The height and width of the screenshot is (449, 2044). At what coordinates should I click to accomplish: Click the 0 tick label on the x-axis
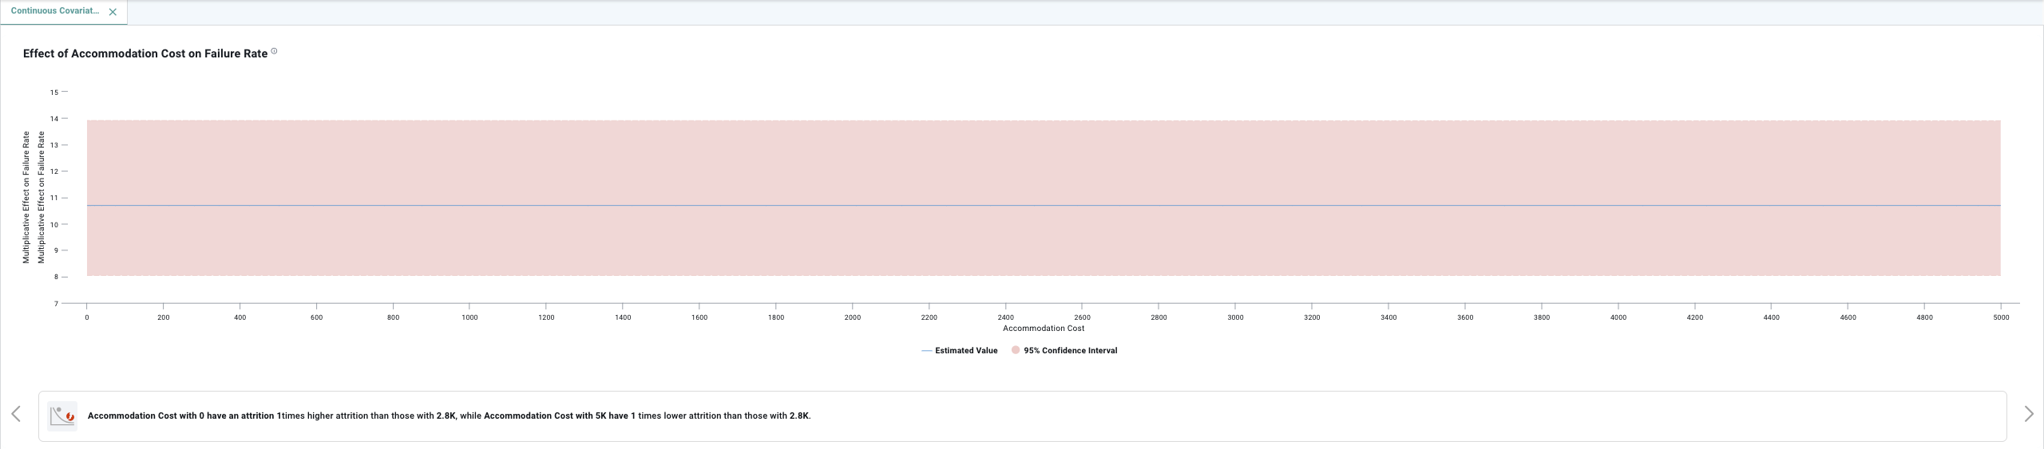[x=87, y=317]
